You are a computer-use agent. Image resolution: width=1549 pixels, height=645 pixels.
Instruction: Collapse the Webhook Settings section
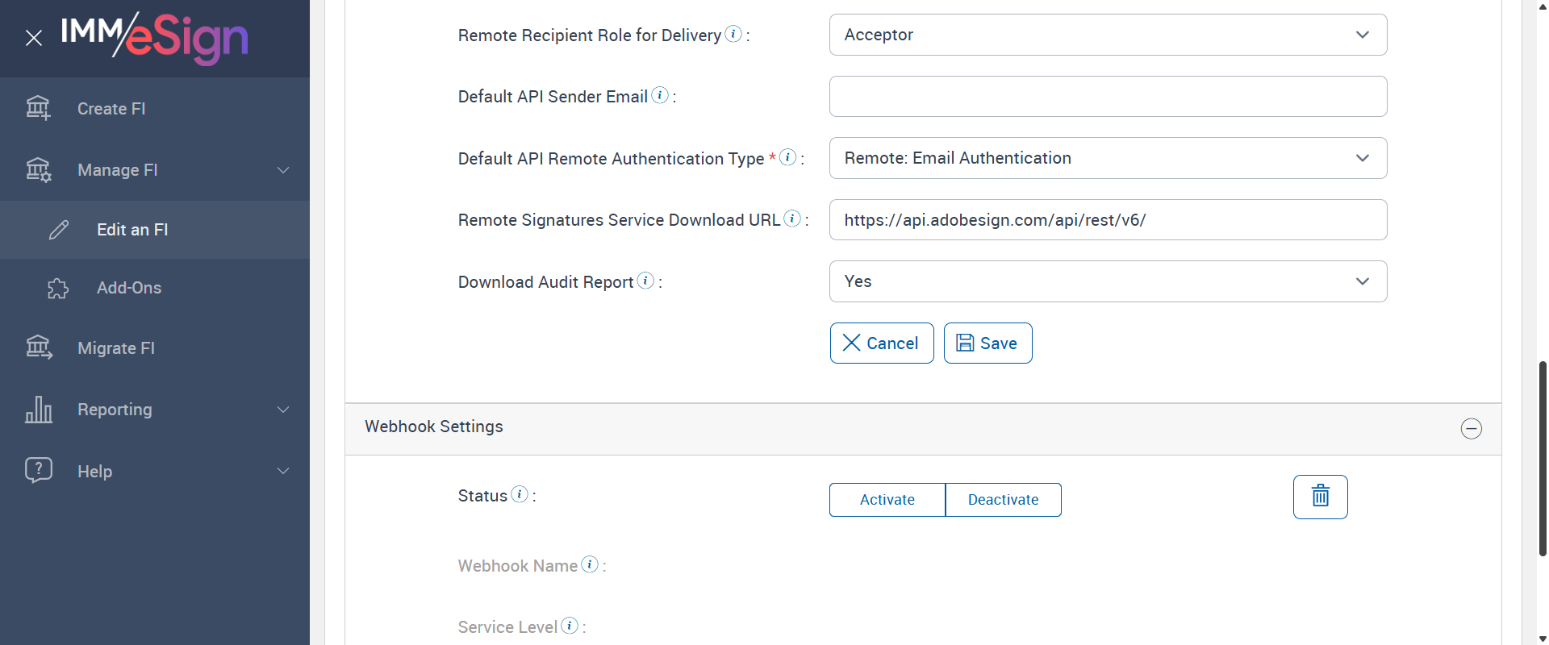(1471, 429)
